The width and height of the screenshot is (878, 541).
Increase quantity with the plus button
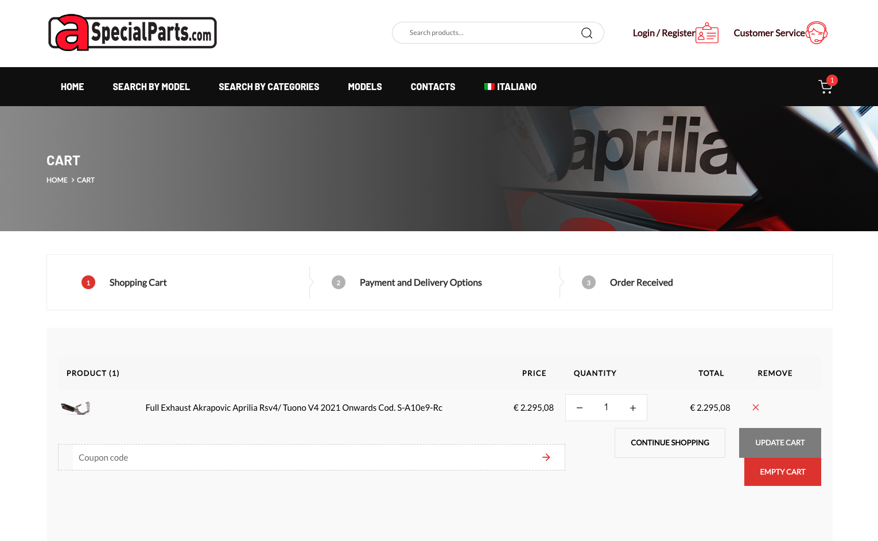[x=633, y=408]
